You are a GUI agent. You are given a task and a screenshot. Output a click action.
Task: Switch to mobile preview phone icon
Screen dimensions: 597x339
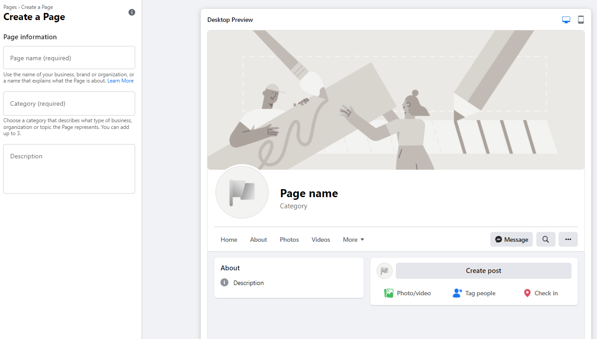[581, 20]
